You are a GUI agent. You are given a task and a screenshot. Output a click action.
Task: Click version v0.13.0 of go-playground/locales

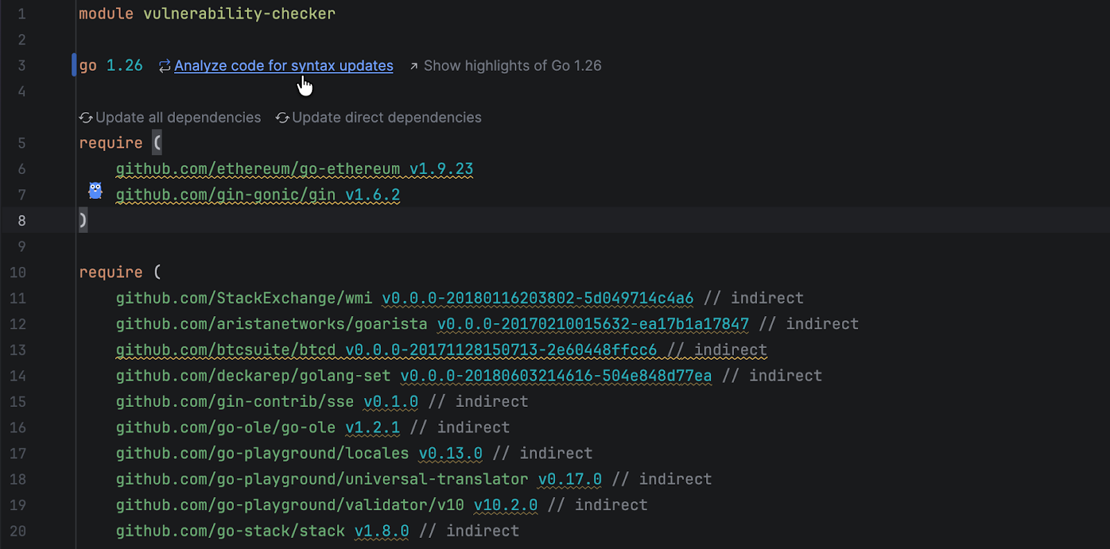coord(450,453)
